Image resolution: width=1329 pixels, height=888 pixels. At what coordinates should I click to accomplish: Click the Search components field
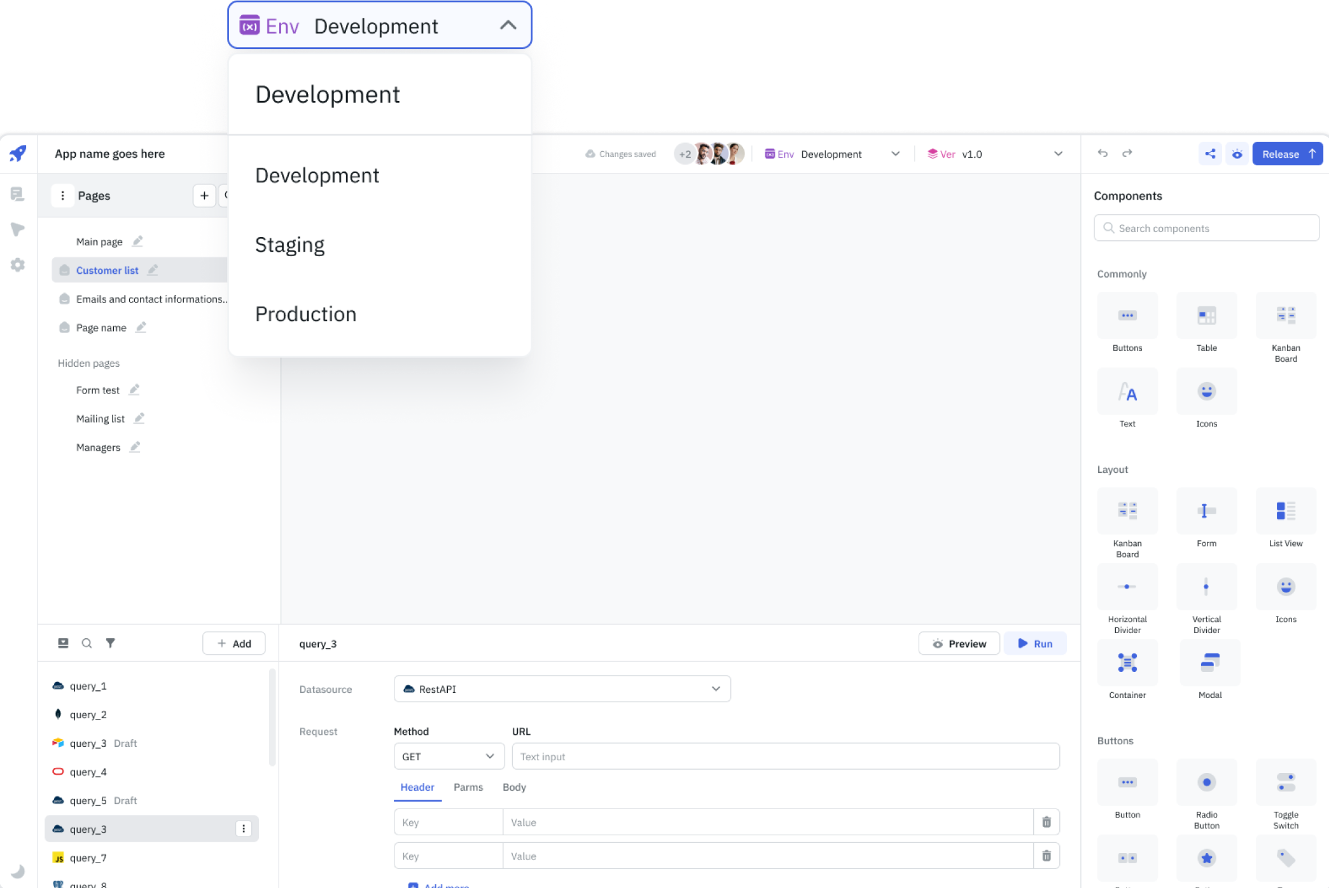coord(1206,228)
